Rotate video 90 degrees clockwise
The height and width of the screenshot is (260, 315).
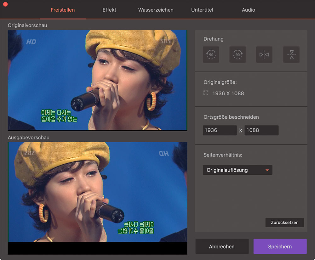(x=238, y=54)
